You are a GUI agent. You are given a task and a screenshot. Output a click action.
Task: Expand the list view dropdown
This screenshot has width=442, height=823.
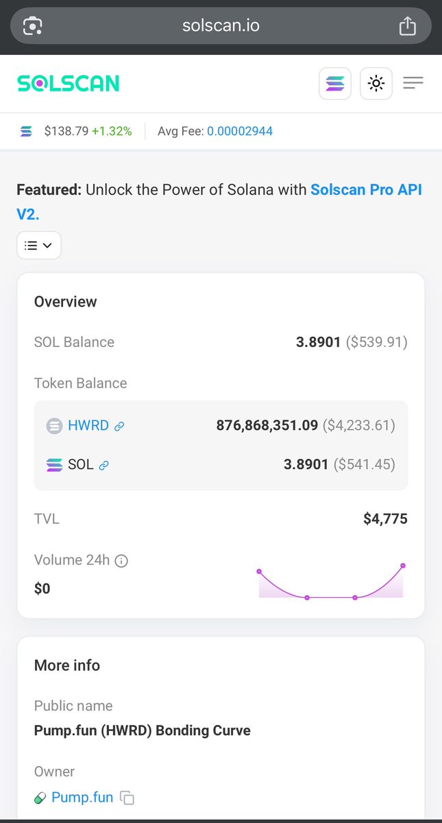tap(39, 246)
